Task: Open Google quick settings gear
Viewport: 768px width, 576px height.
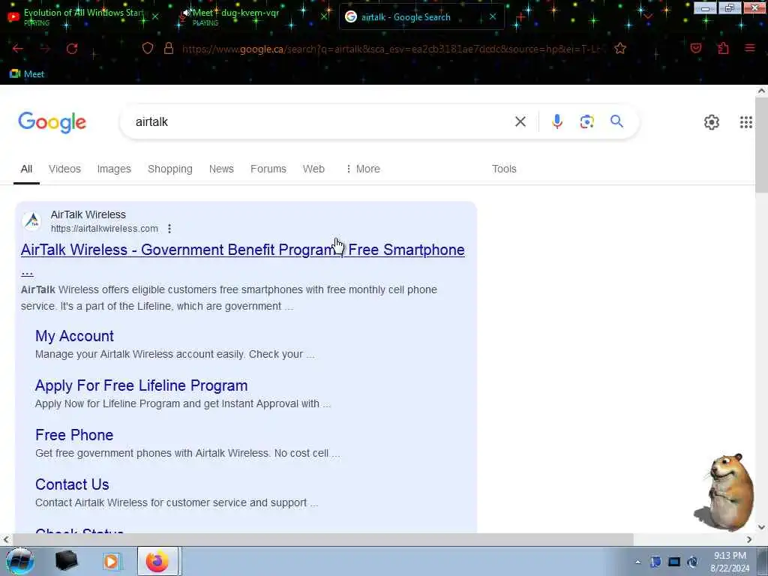Action: [x=711, y=122]
